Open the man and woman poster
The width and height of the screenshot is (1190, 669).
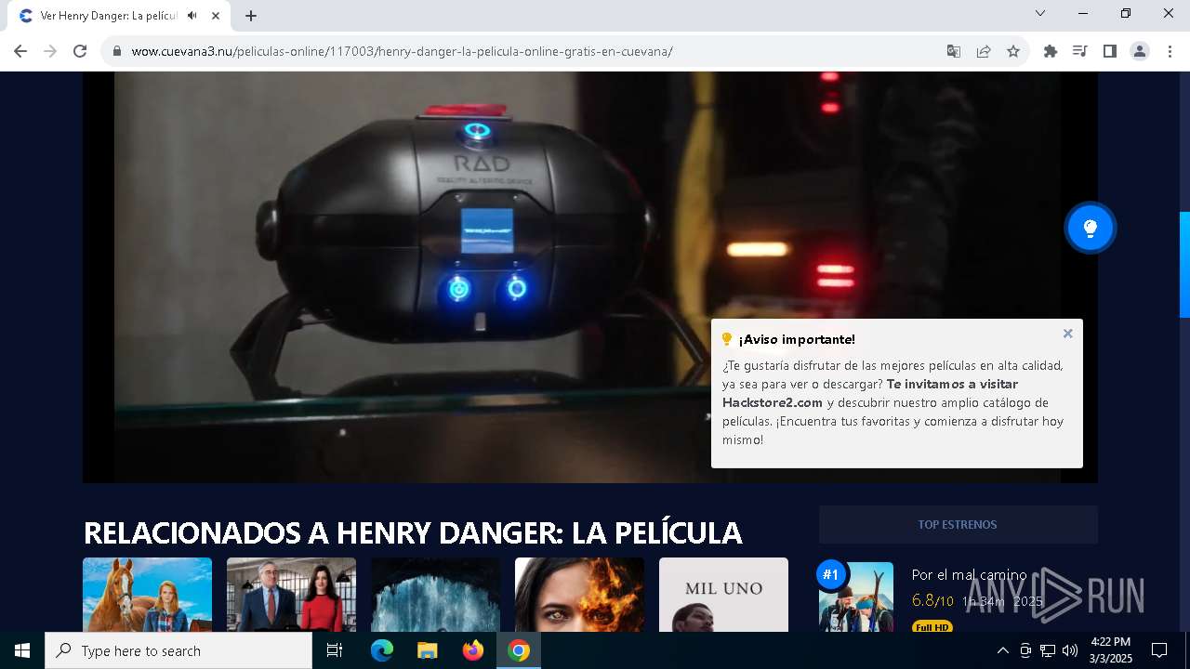point(291,595)
